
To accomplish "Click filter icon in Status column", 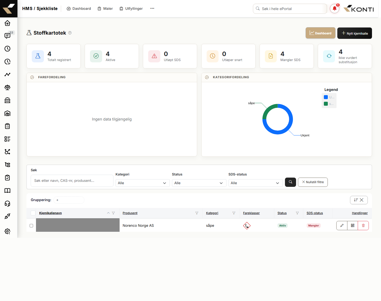I will pyautogui.click(x=297, y=213).
